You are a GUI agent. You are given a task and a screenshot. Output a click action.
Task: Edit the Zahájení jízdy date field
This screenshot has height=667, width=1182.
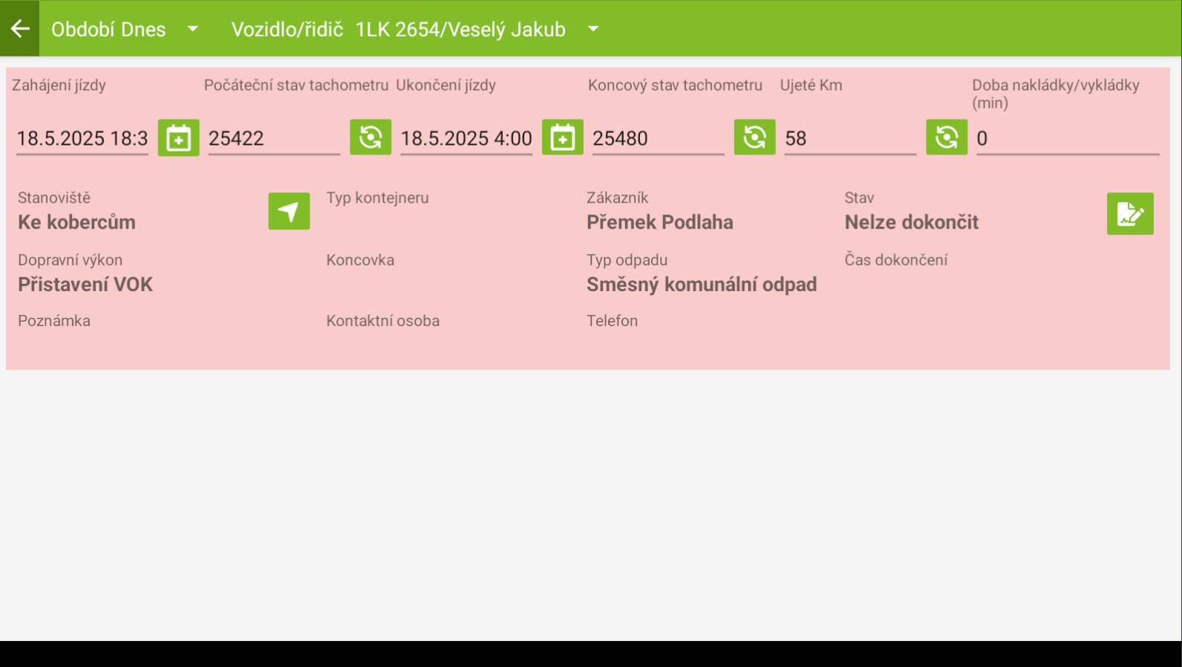[82, 139]
